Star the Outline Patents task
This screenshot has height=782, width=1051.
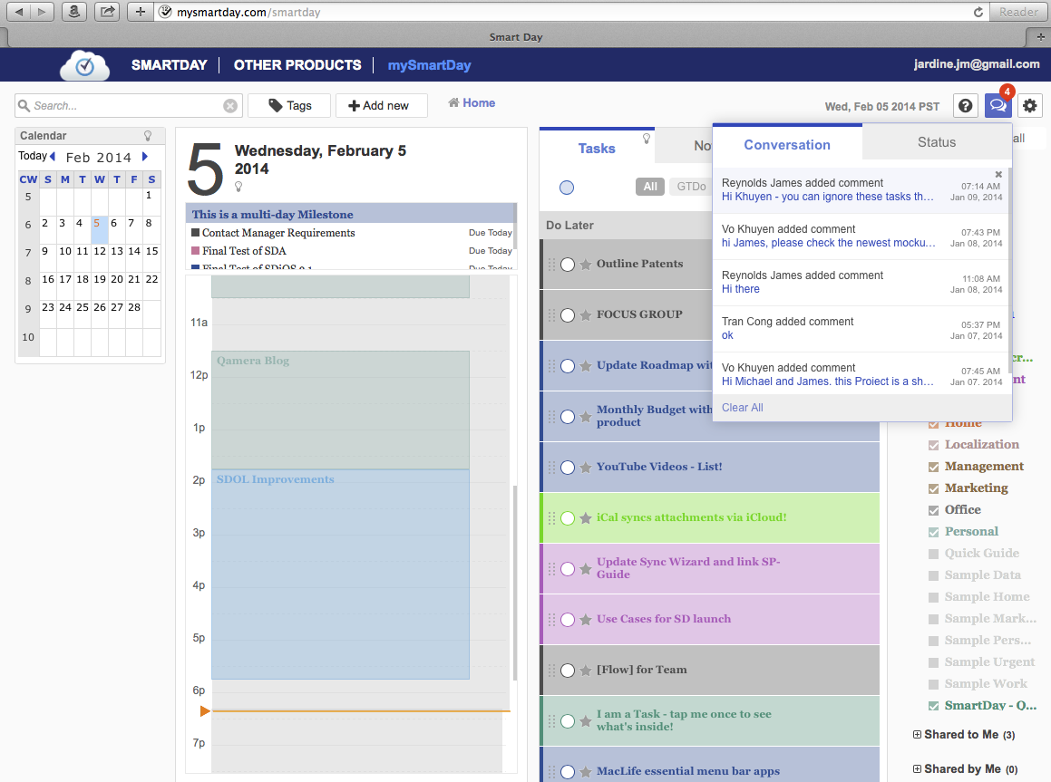(585, 265)
